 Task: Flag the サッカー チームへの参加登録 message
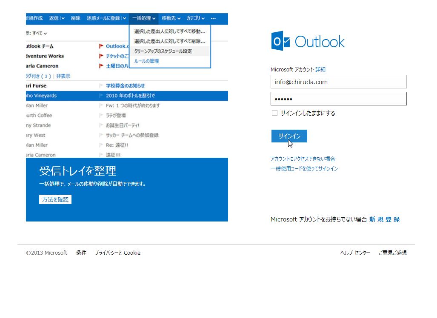tap(101, 135)
